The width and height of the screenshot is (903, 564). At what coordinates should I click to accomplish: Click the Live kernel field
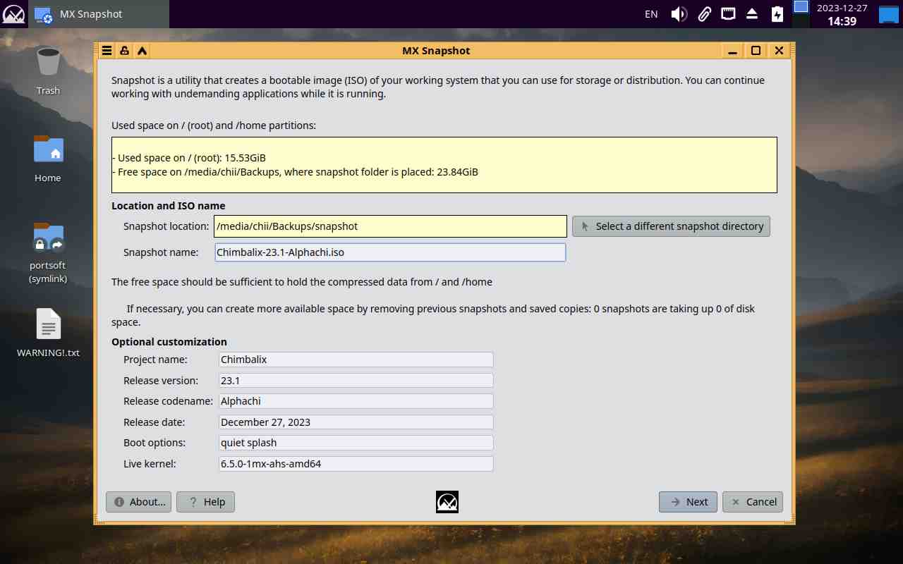356,464
